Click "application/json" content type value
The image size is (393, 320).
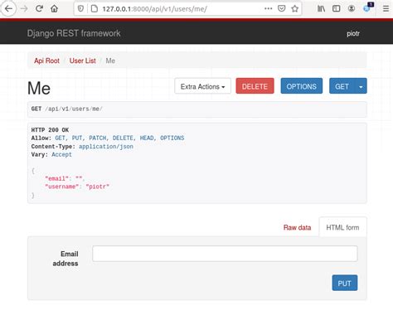106,146
